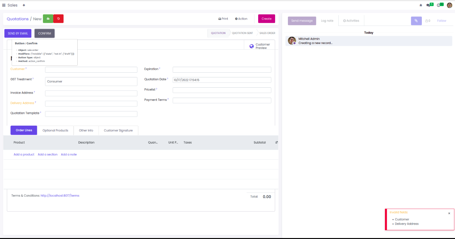
Task: Open the Print dropdown menu
Action: [223, 19]
